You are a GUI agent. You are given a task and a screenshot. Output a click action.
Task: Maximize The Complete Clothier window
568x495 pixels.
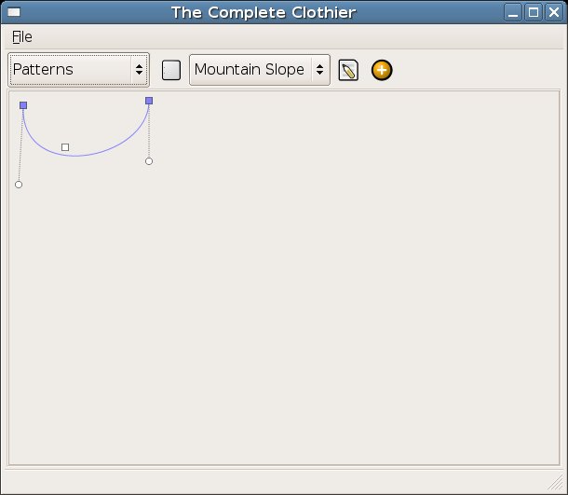[534, 12]
